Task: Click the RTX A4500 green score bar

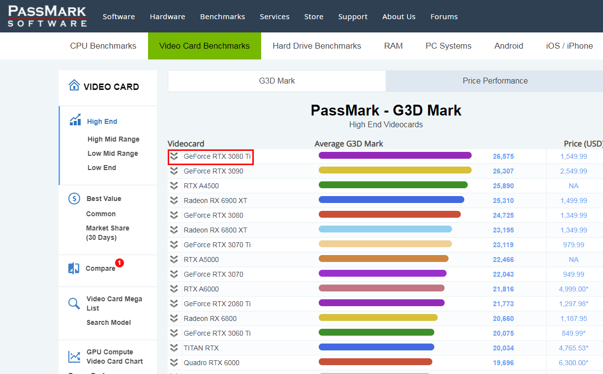Action: click(393, 185)
